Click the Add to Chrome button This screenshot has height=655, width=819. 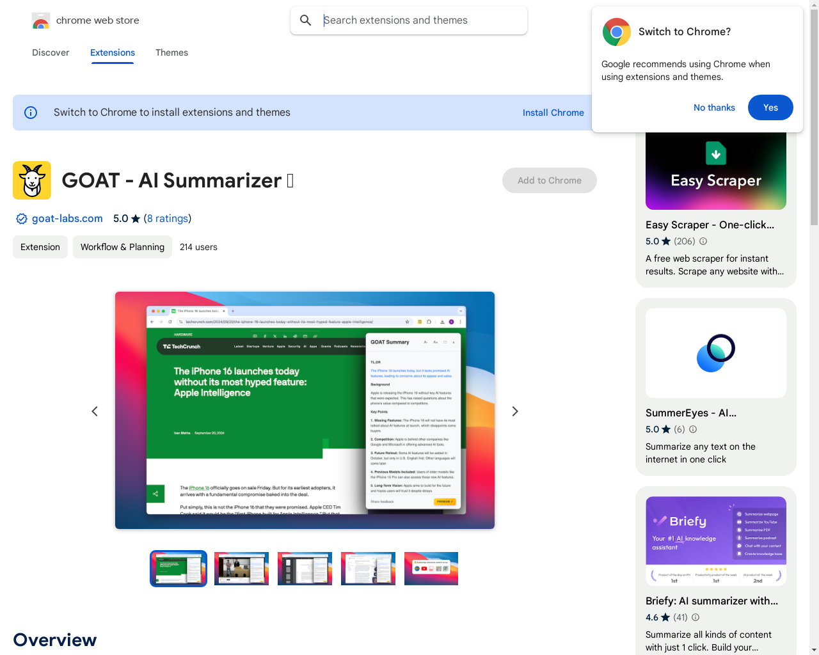tap(550, 180)
